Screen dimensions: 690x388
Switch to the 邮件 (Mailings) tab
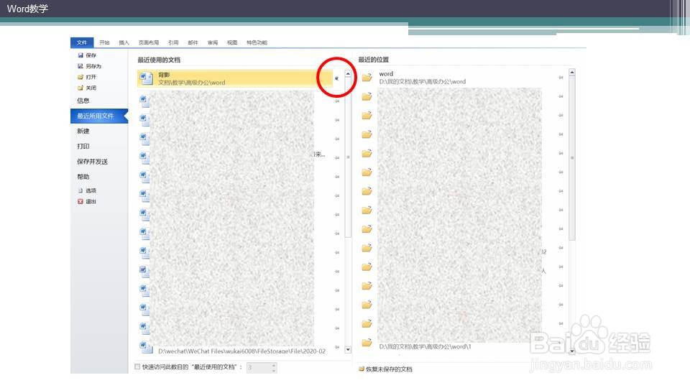coord(193,42)
